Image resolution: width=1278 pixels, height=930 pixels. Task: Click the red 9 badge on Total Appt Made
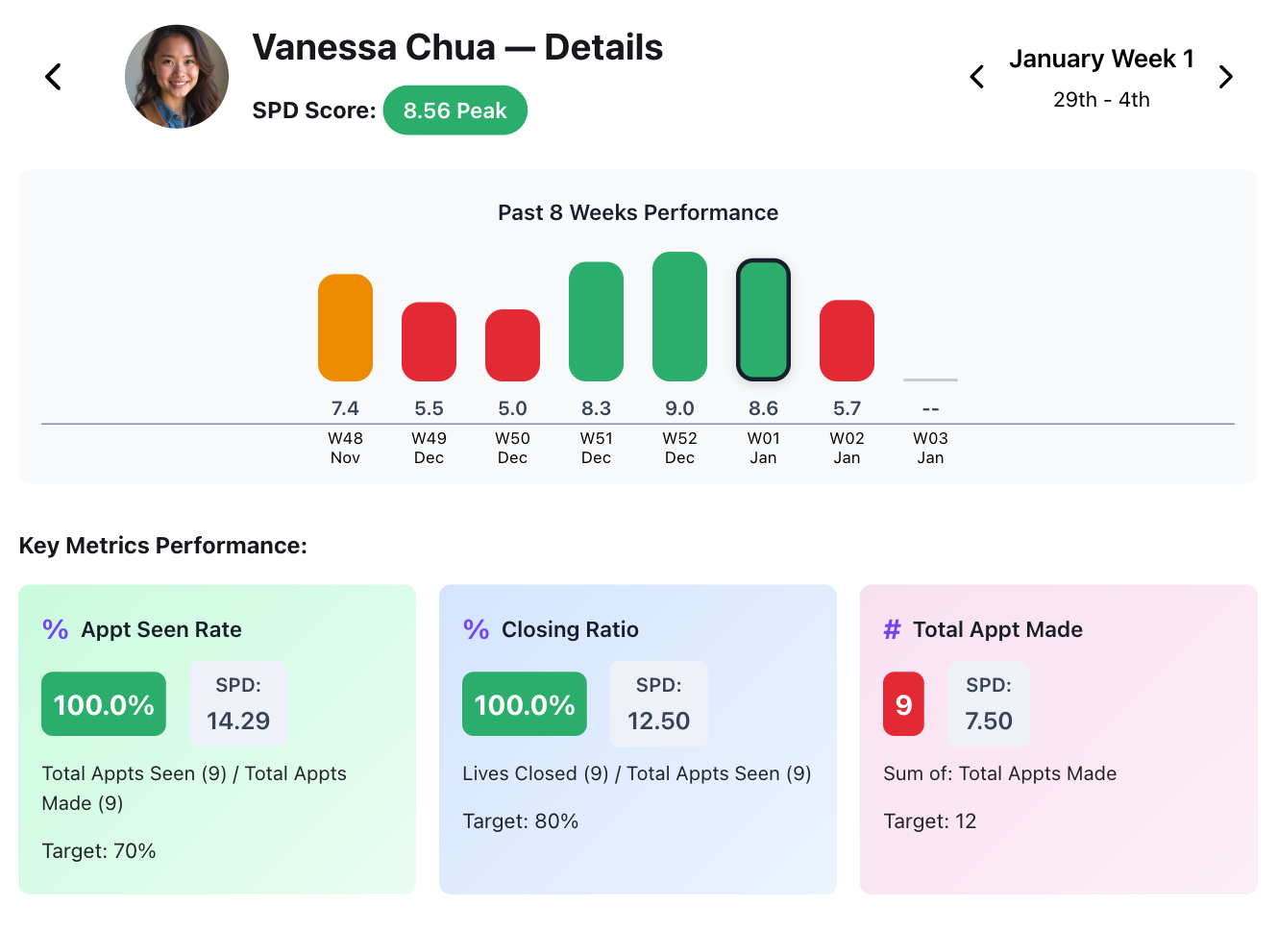(x=903, y=703)
